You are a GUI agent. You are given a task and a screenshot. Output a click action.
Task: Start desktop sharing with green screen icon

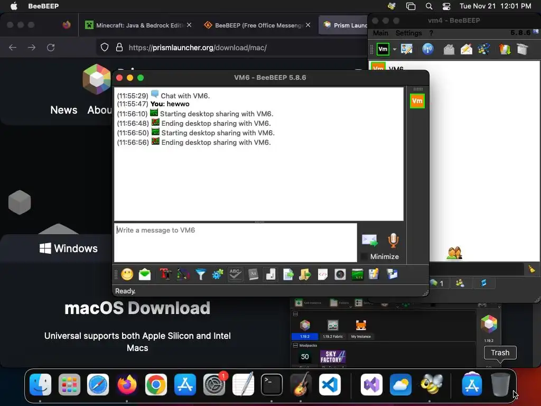[x=358, y=275]
